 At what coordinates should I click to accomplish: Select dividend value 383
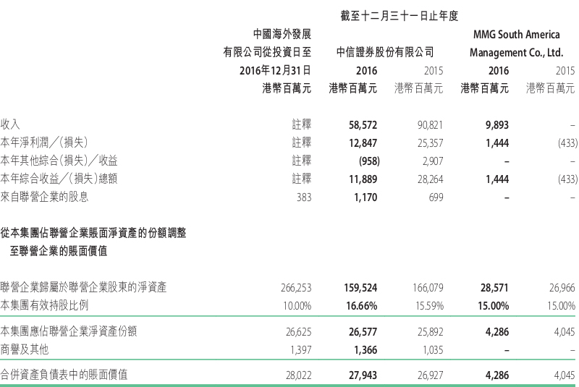point(304,197)
